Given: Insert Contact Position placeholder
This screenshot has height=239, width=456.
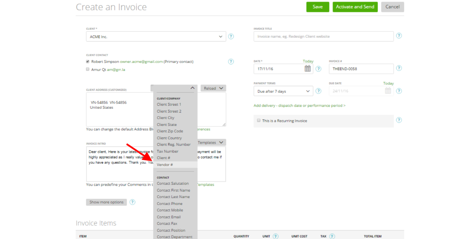Looking at the screenshot, I should pyautogui.click(x=171, y=230).
